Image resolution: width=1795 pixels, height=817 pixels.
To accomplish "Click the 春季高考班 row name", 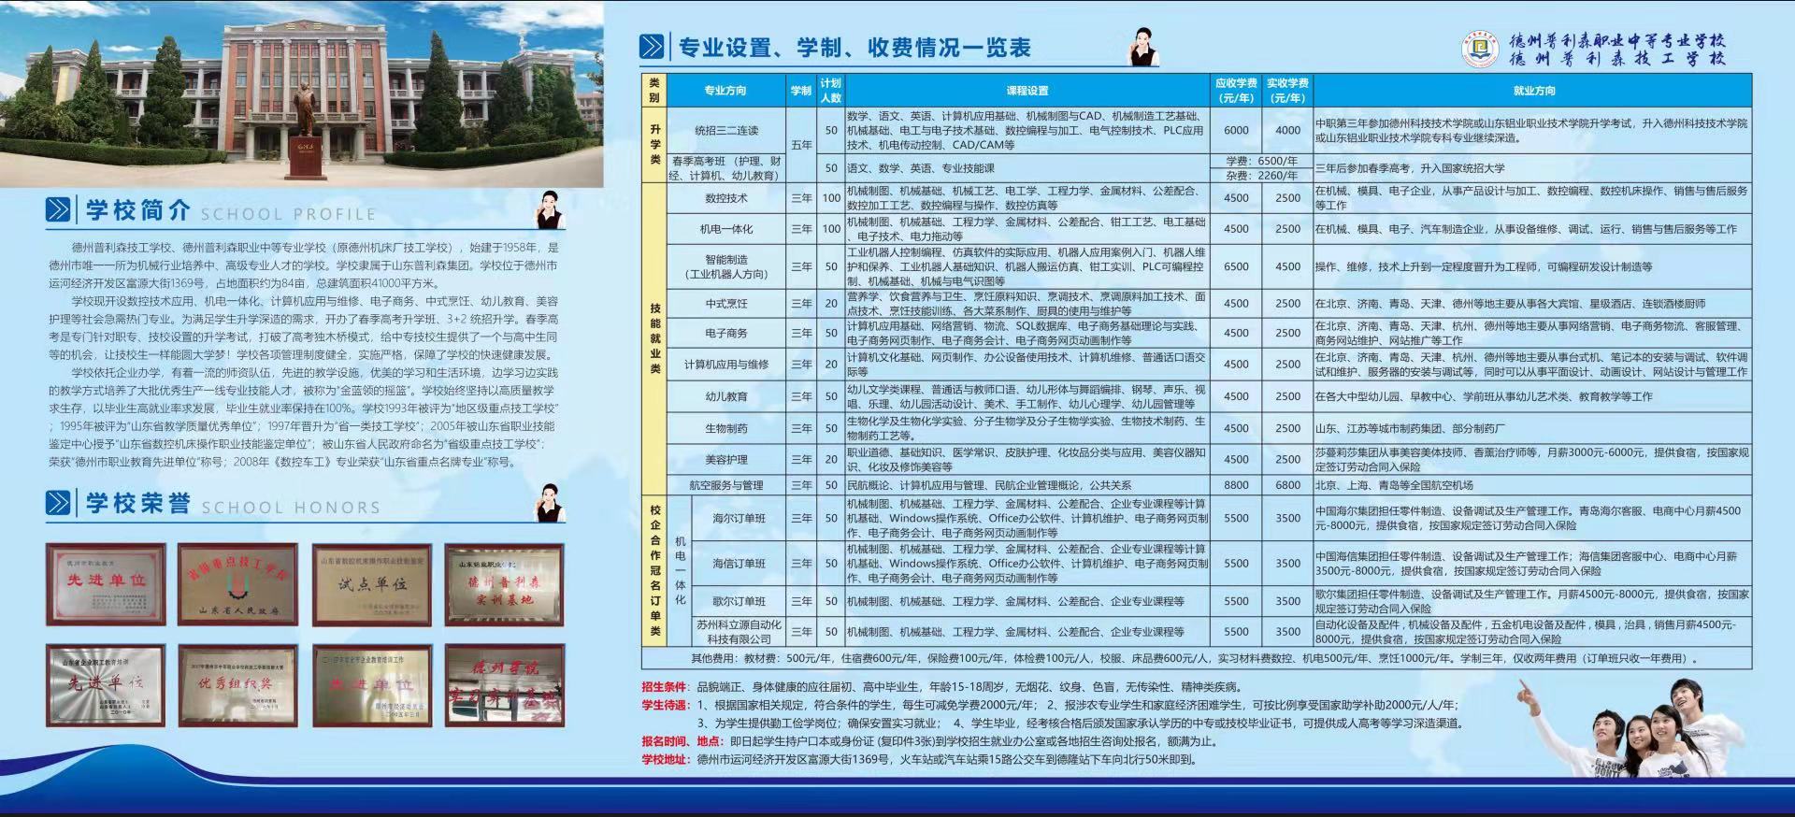I will 726,168.
